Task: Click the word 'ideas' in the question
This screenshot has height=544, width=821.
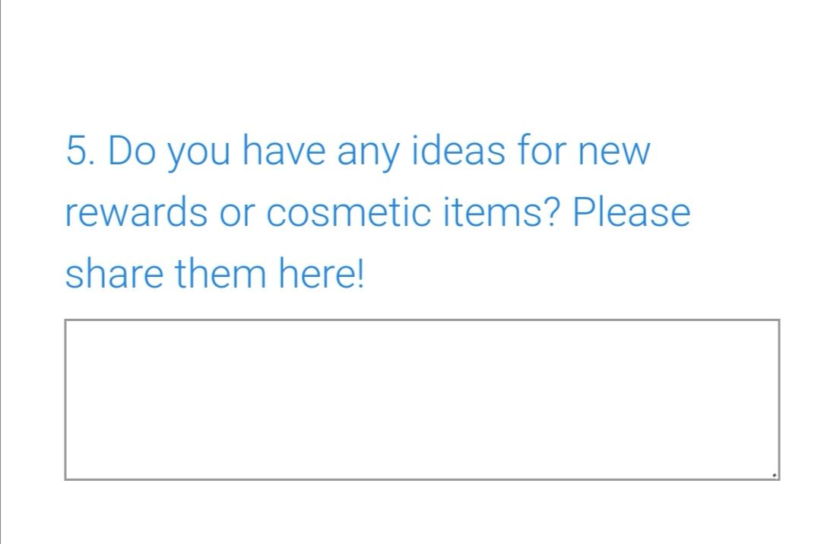Action: (458, 151)
